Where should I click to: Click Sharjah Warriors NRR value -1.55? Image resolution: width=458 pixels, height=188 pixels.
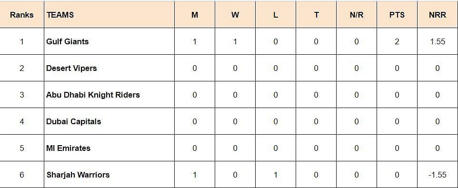437,175
